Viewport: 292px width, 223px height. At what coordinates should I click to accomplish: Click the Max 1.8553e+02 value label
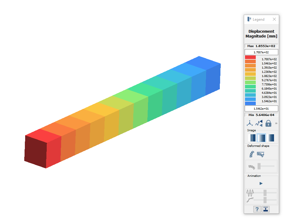261,46
